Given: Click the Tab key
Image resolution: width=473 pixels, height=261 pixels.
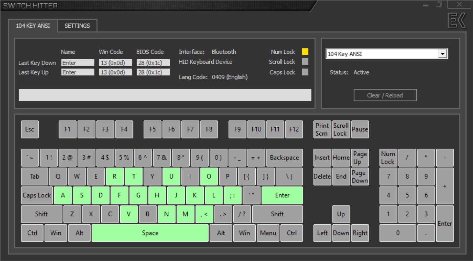Looking at the screenshot, I should point(35,177).
